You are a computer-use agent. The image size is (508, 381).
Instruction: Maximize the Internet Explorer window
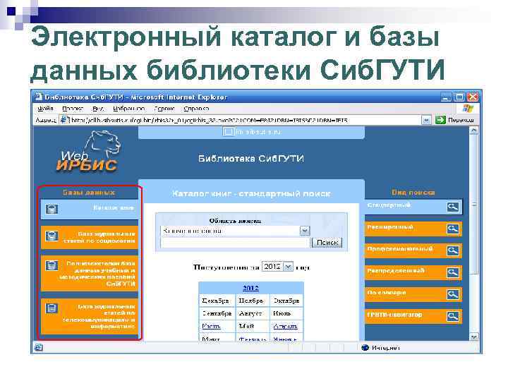click(x=459, y=97)
